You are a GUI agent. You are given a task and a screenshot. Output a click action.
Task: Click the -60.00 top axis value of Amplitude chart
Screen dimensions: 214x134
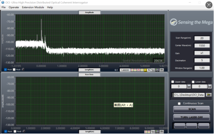(x=10, y=15)
